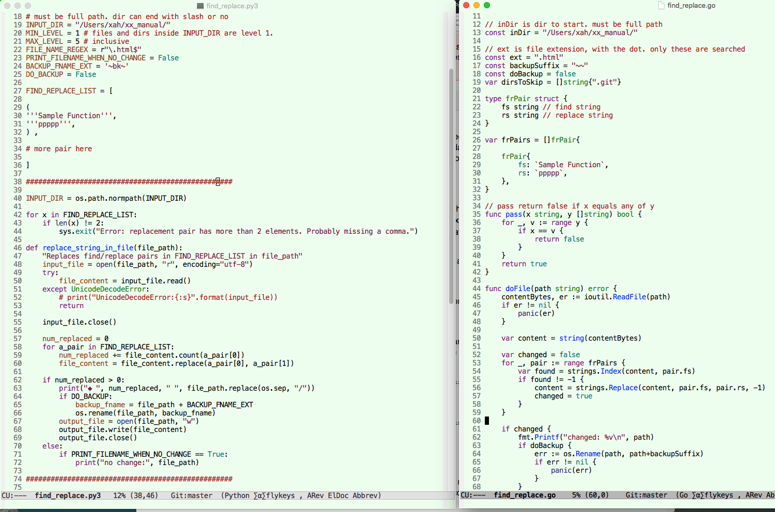The image size is (775, 512).
Task: Click `Sample Function` string in Go file
Action: 570,165
